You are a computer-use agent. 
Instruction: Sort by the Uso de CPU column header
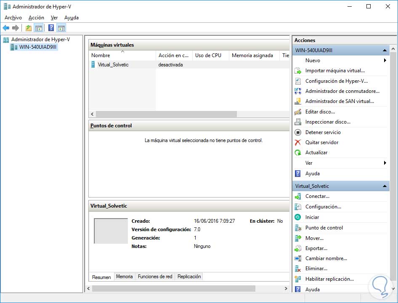[x=210, y=55]
